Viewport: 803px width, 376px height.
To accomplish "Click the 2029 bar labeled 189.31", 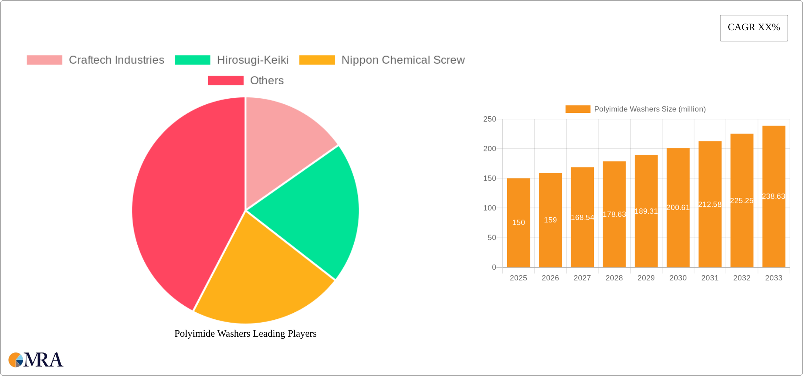I will click(x=646, y=211).
